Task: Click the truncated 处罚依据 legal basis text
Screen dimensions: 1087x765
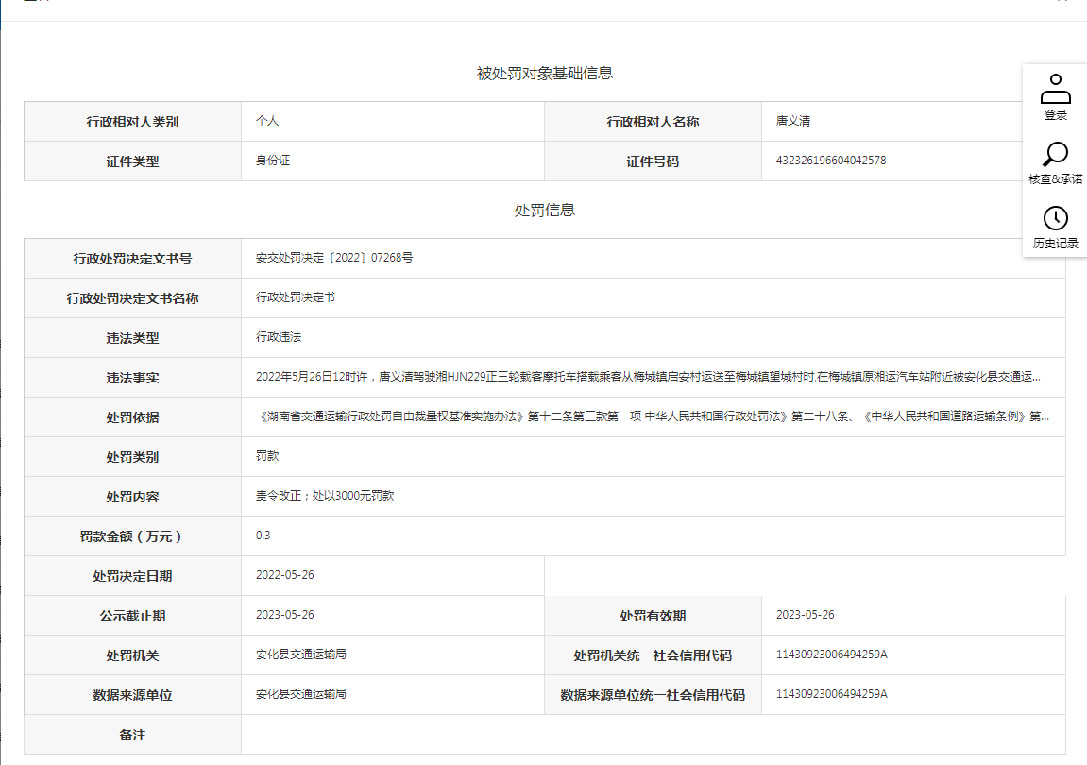Action: [652, 416]
